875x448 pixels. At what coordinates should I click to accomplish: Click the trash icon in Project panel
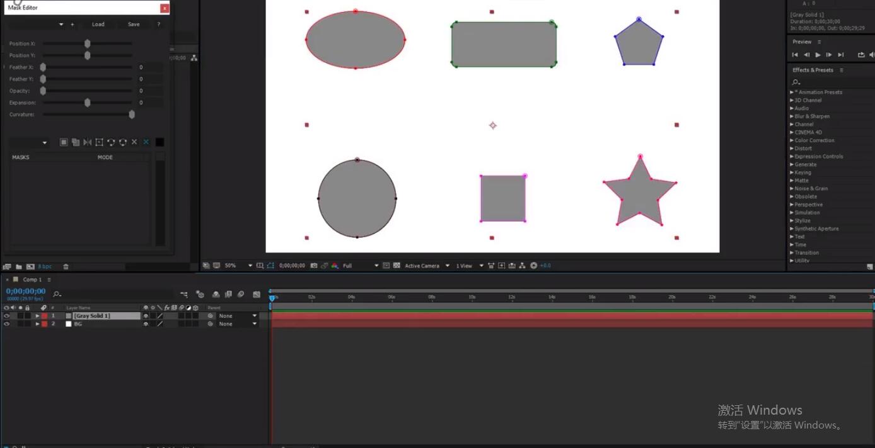pyautogui.click(x=66, y=267)
